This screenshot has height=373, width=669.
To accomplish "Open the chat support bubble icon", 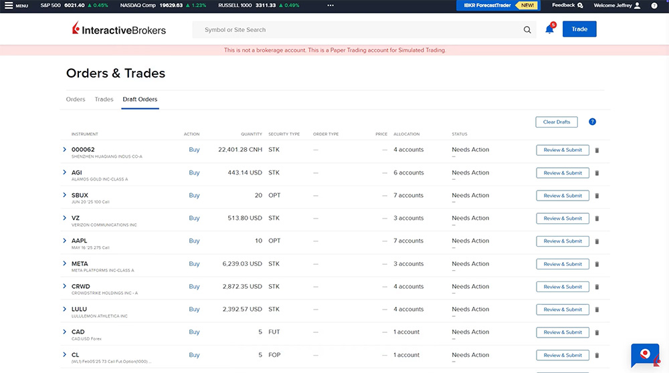I will pos(645,354).
